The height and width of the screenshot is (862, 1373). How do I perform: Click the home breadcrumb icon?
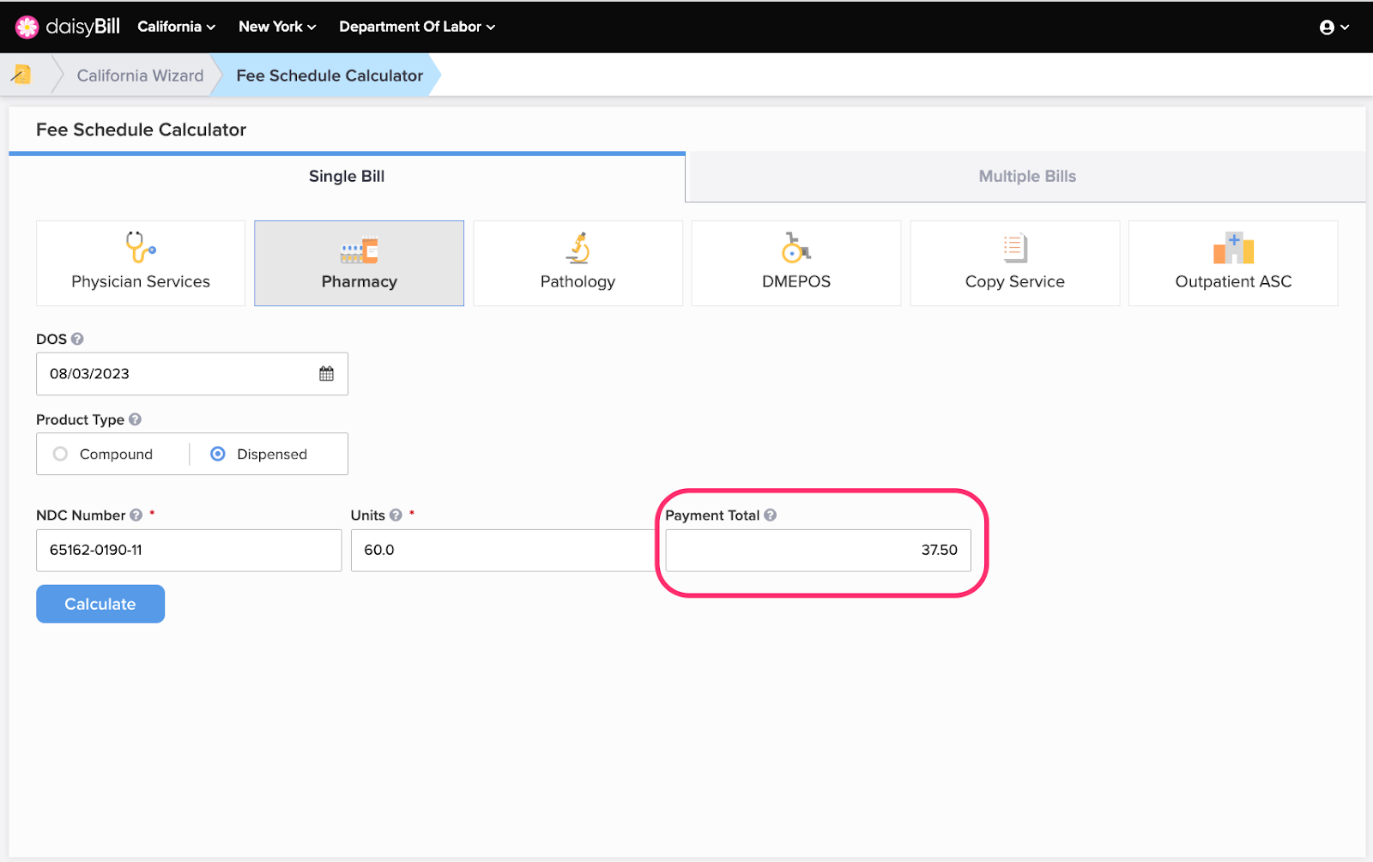pos(21,75)
